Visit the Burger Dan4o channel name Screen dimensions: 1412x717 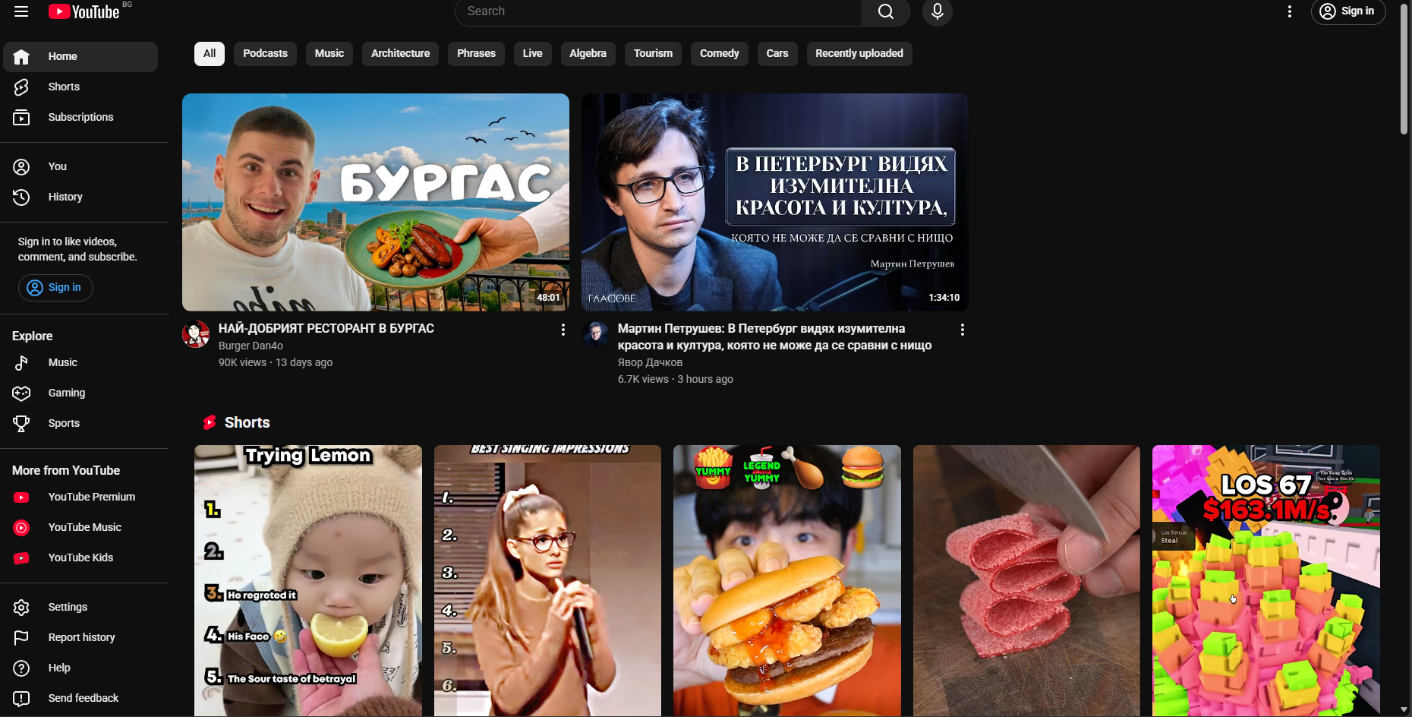251,346
